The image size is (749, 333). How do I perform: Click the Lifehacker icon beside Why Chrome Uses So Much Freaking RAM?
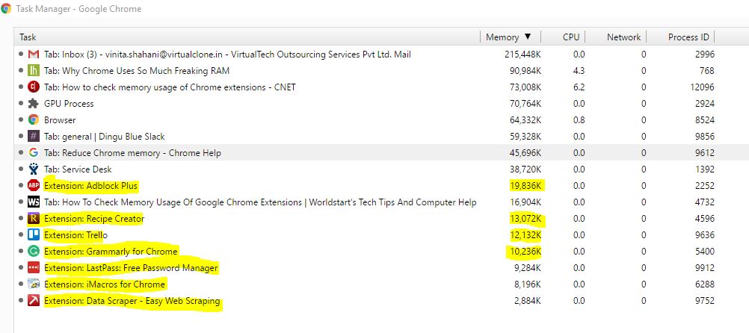(x=34, y=71)
